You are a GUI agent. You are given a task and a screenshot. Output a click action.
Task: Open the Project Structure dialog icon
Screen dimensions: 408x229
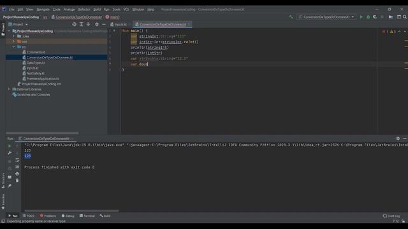coord(391,17)
